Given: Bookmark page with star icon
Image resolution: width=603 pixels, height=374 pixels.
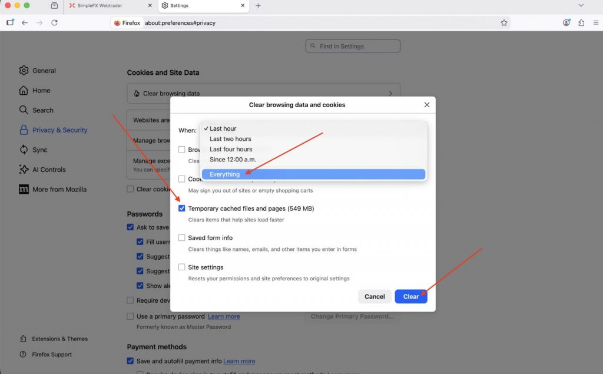Looking at the screenshot, I should 504,23.
